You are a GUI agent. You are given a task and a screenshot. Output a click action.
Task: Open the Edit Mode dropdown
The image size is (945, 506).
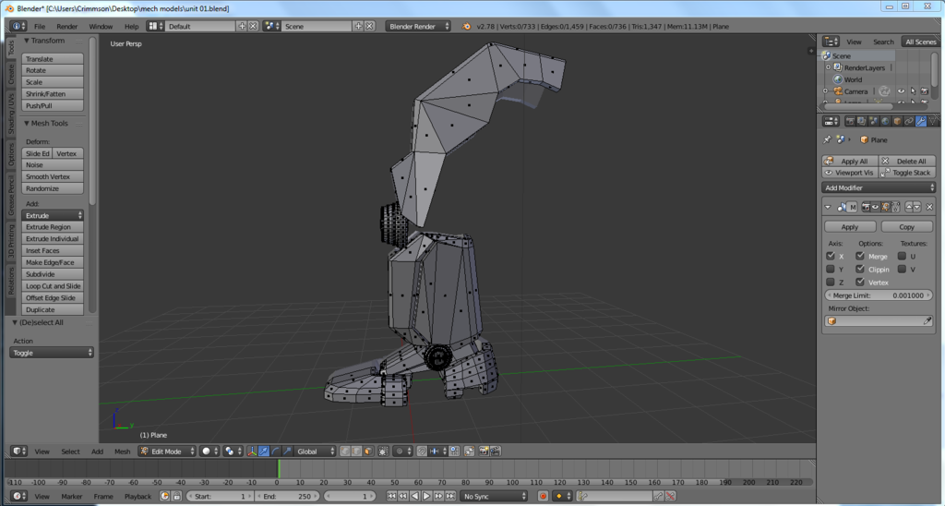pos(167,452)
